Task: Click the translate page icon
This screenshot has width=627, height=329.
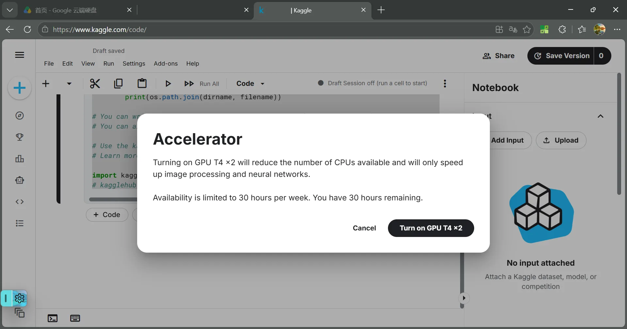Action: [513, 29]
